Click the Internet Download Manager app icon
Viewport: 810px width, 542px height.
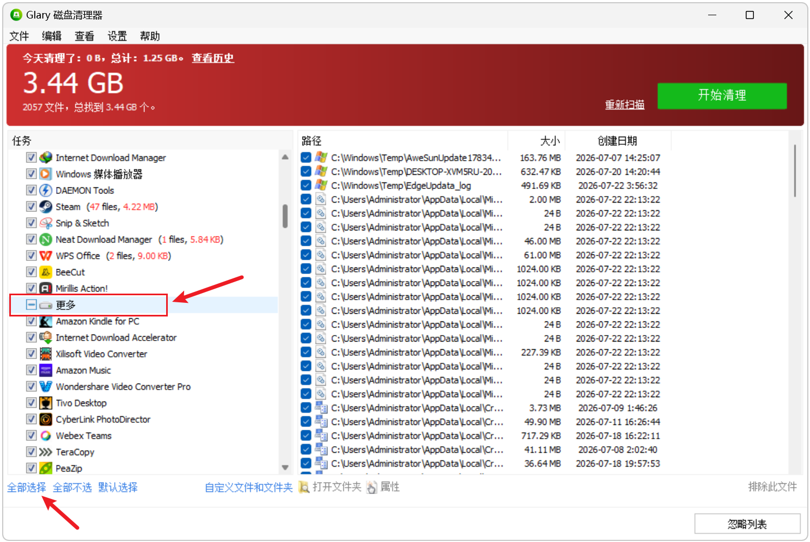(x=46, y=157)
